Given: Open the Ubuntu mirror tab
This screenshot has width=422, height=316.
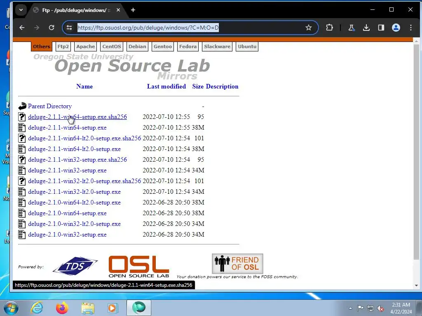Looking at the screenshot, I should pos(247,46).
